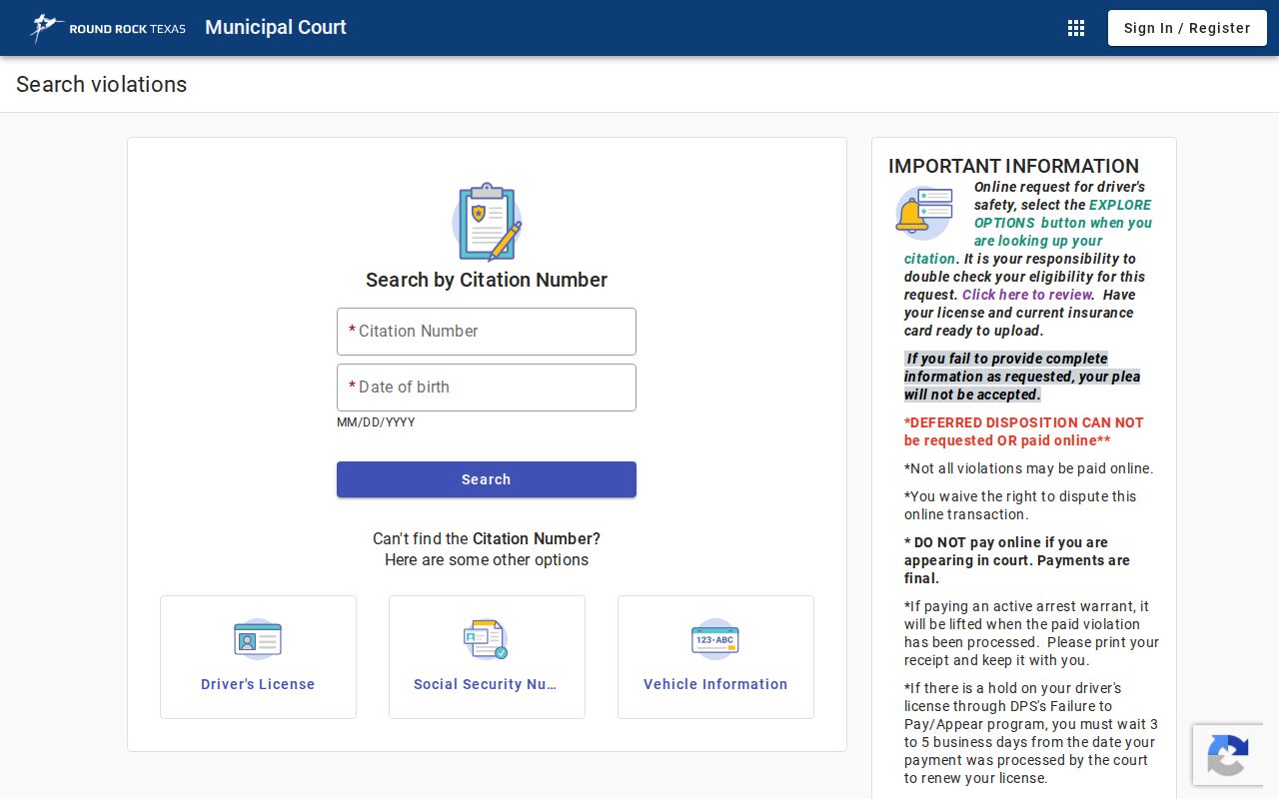The width and height of the screenshot is (1279, 799).
Task: Click the 'Search by Citation Number' heading
Action: pos(487,280)
